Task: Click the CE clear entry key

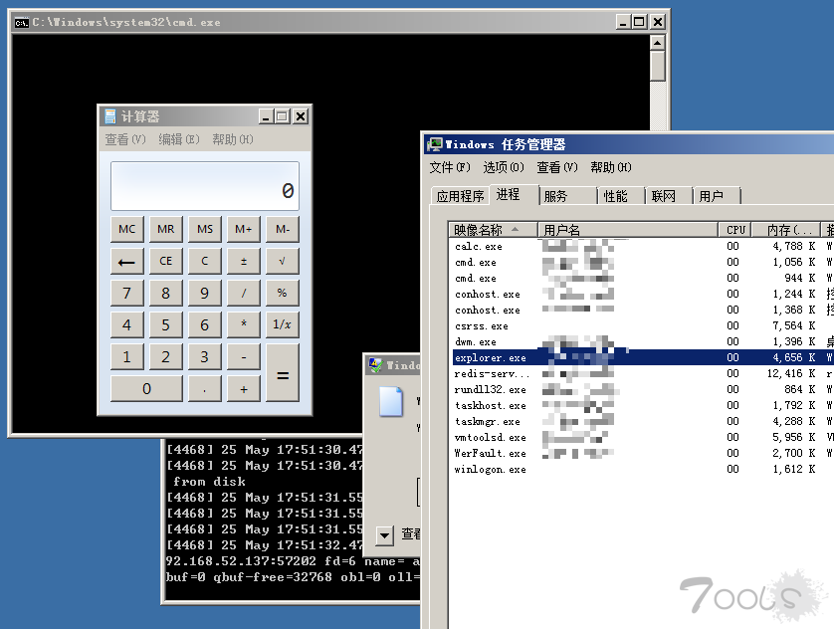Action: [x=166, y=261]
